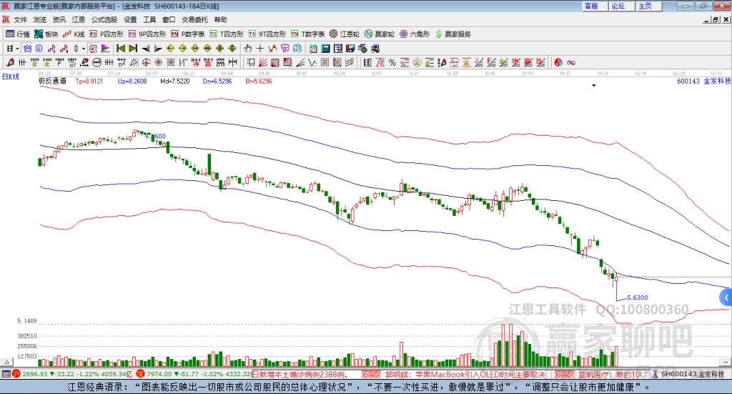The width and height of the screenshot is (732, 394).
Task: Select the hand pan tool
Action: pyautogui.click(x=247, y=49)
